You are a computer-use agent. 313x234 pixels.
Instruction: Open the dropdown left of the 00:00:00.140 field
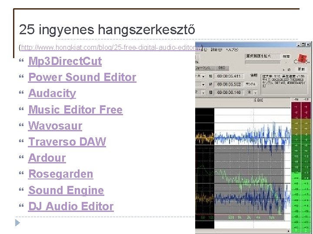[x=203, y=93]
